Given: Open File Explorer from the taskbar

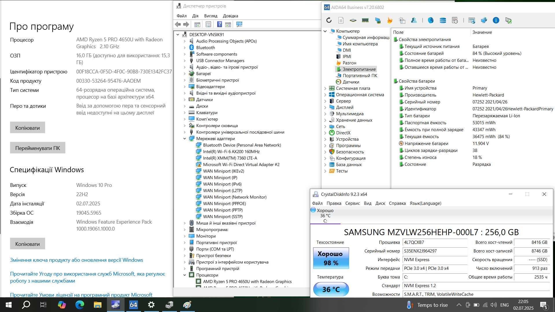Looking at the screenshot, I should (x=97, y=305).
